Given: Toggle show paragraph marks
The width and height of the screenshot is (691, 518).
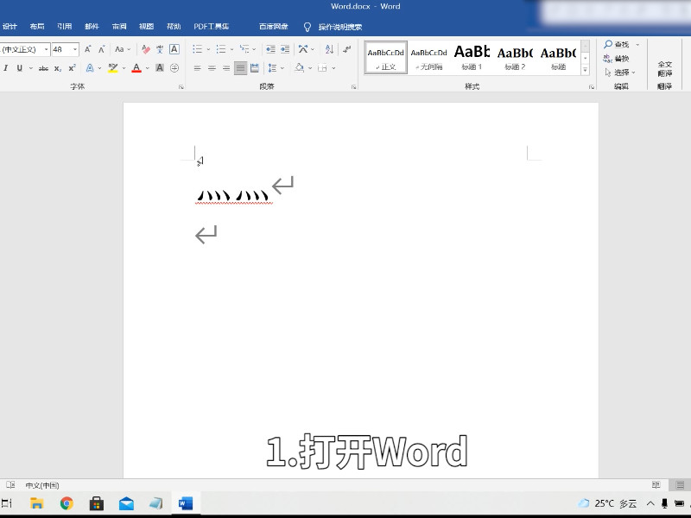Looking at the screenshot, I should (x=347, y=49).
